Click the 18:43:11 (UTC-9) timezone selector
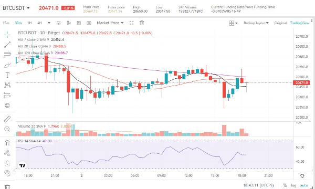The height and width of the screenshot is (189, 315). point(258,185)
